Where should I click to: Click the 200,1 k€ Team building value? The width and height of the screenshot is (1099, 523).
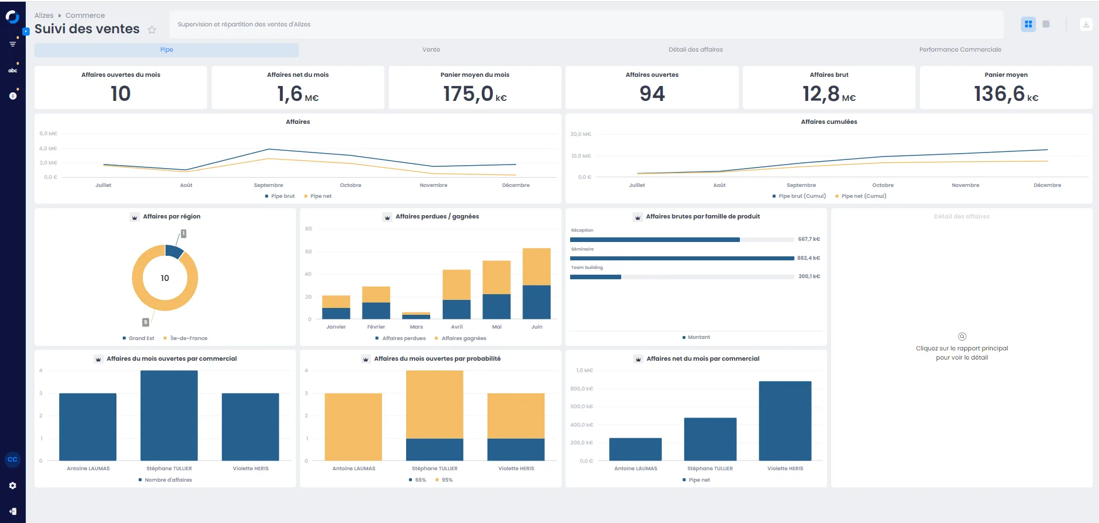pos(809,276)
